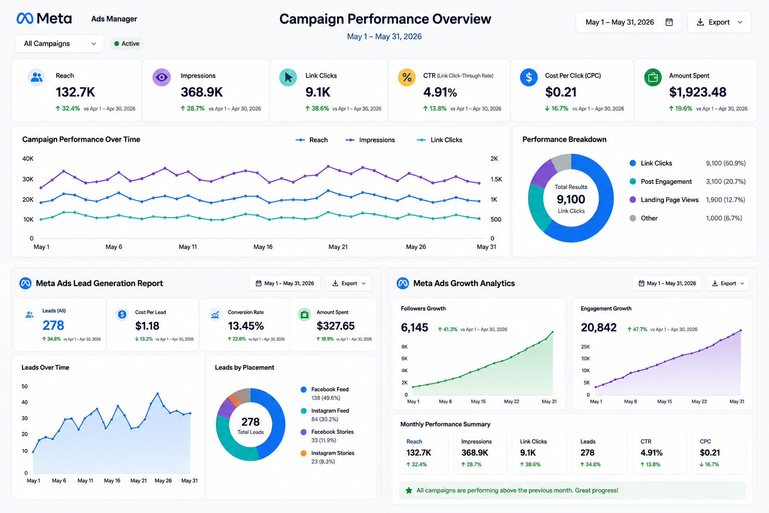Click the Meta infinity logo

[x=25, y=19]
